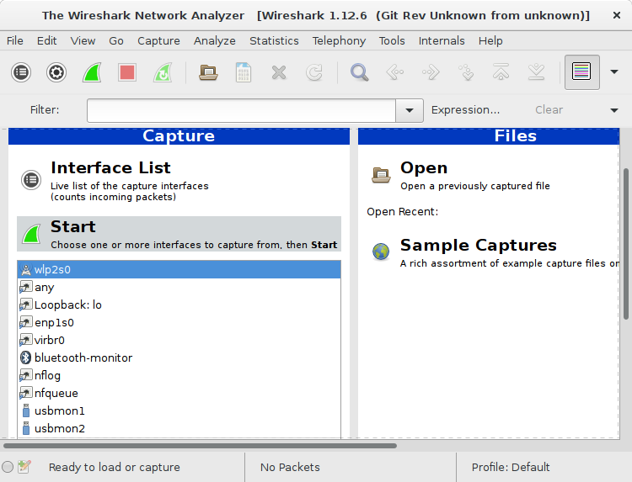Click Profile: Default in status bar

point(511,467)
